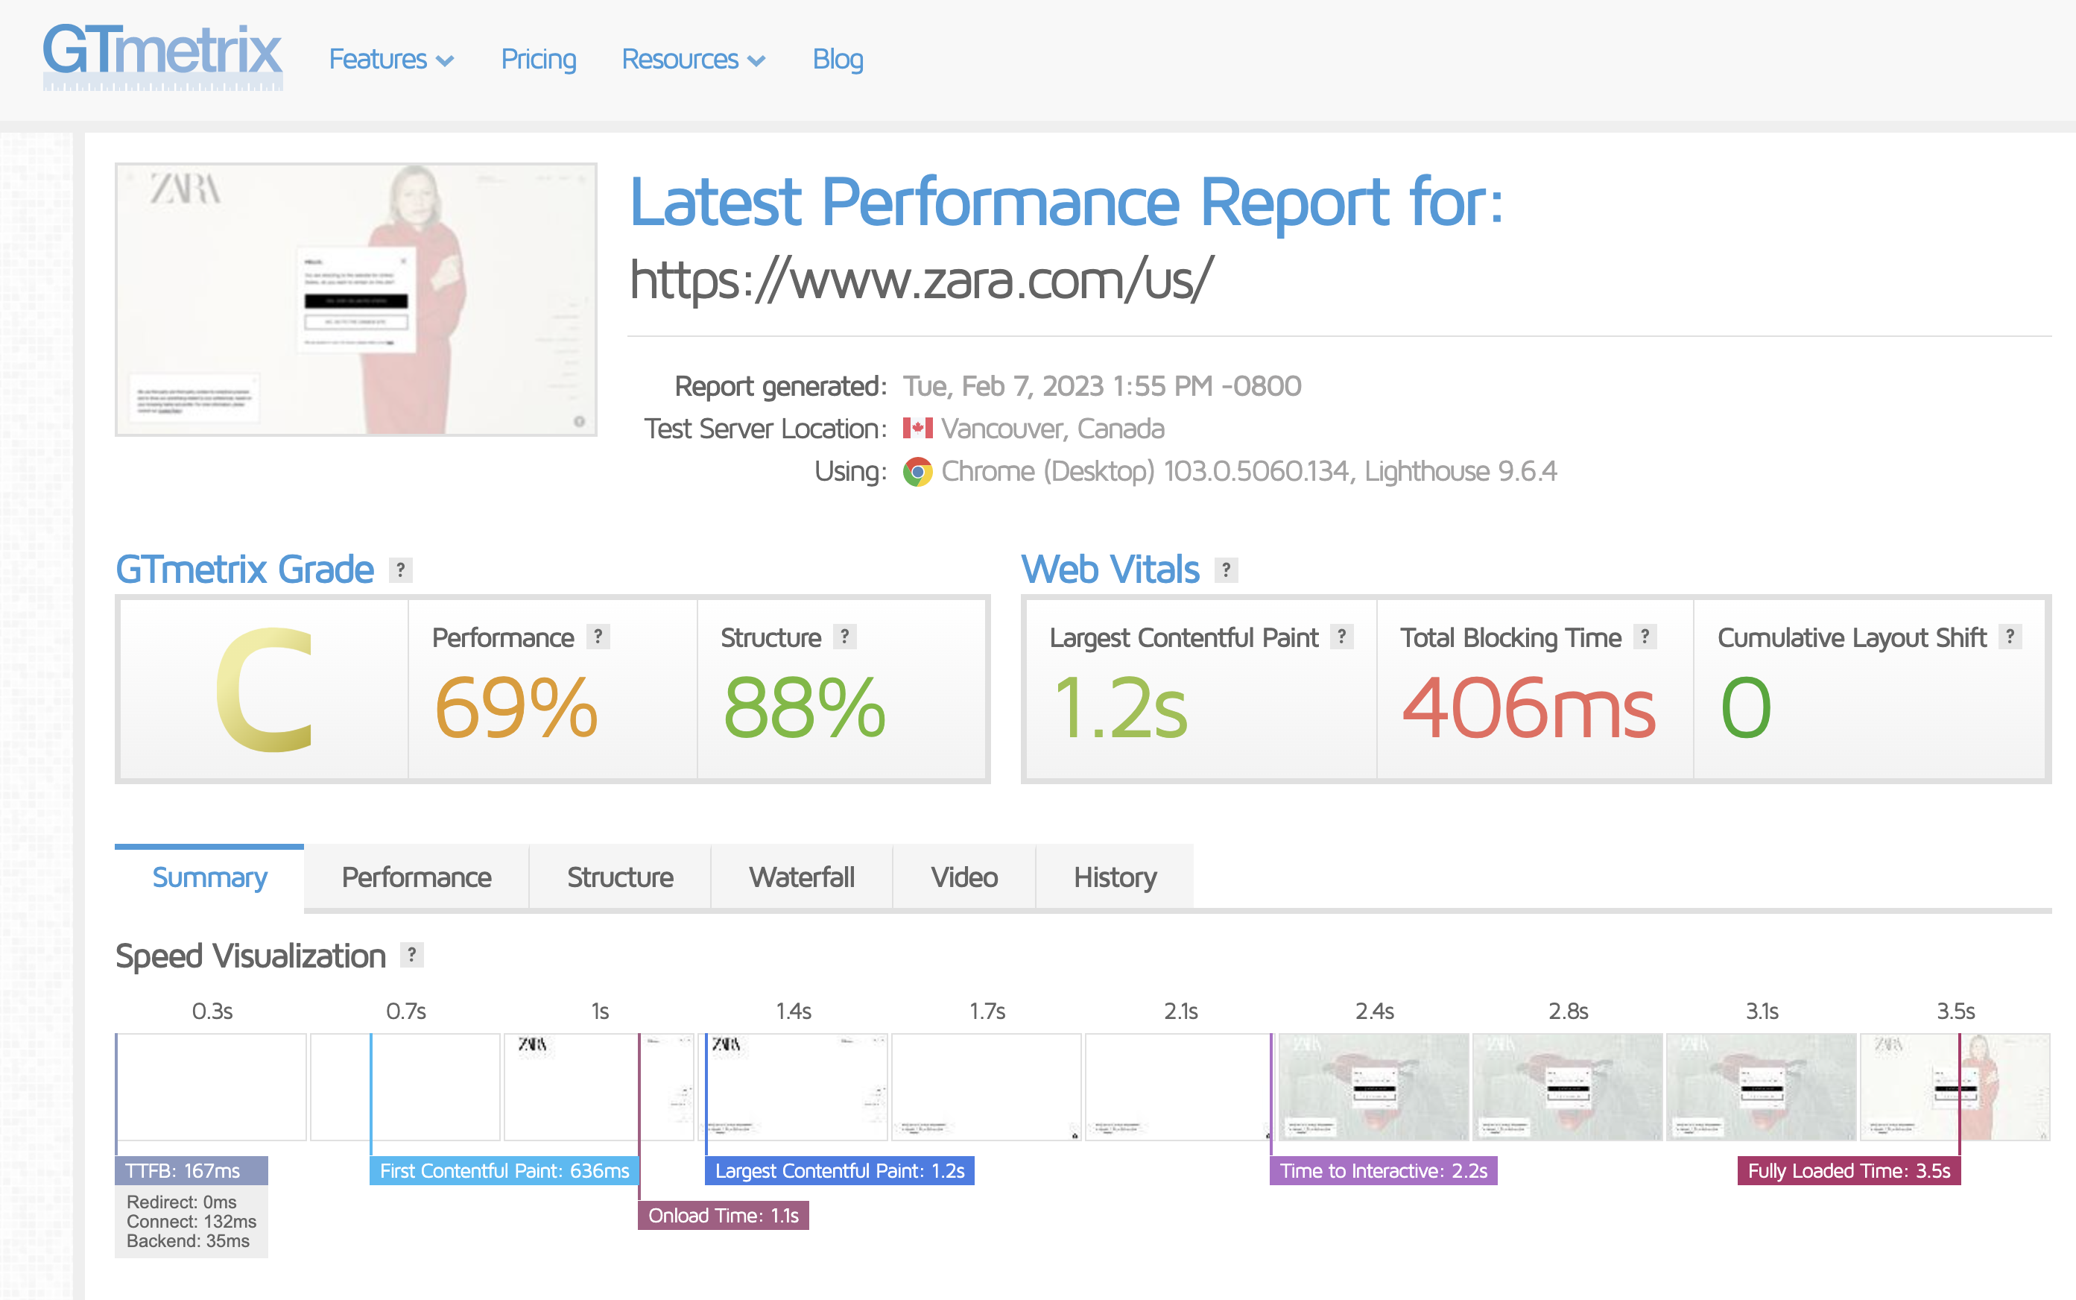The width and height of the screenshot is (2076, 1300).
Task: Open the Pricing page
Action: tap(538, 60)
